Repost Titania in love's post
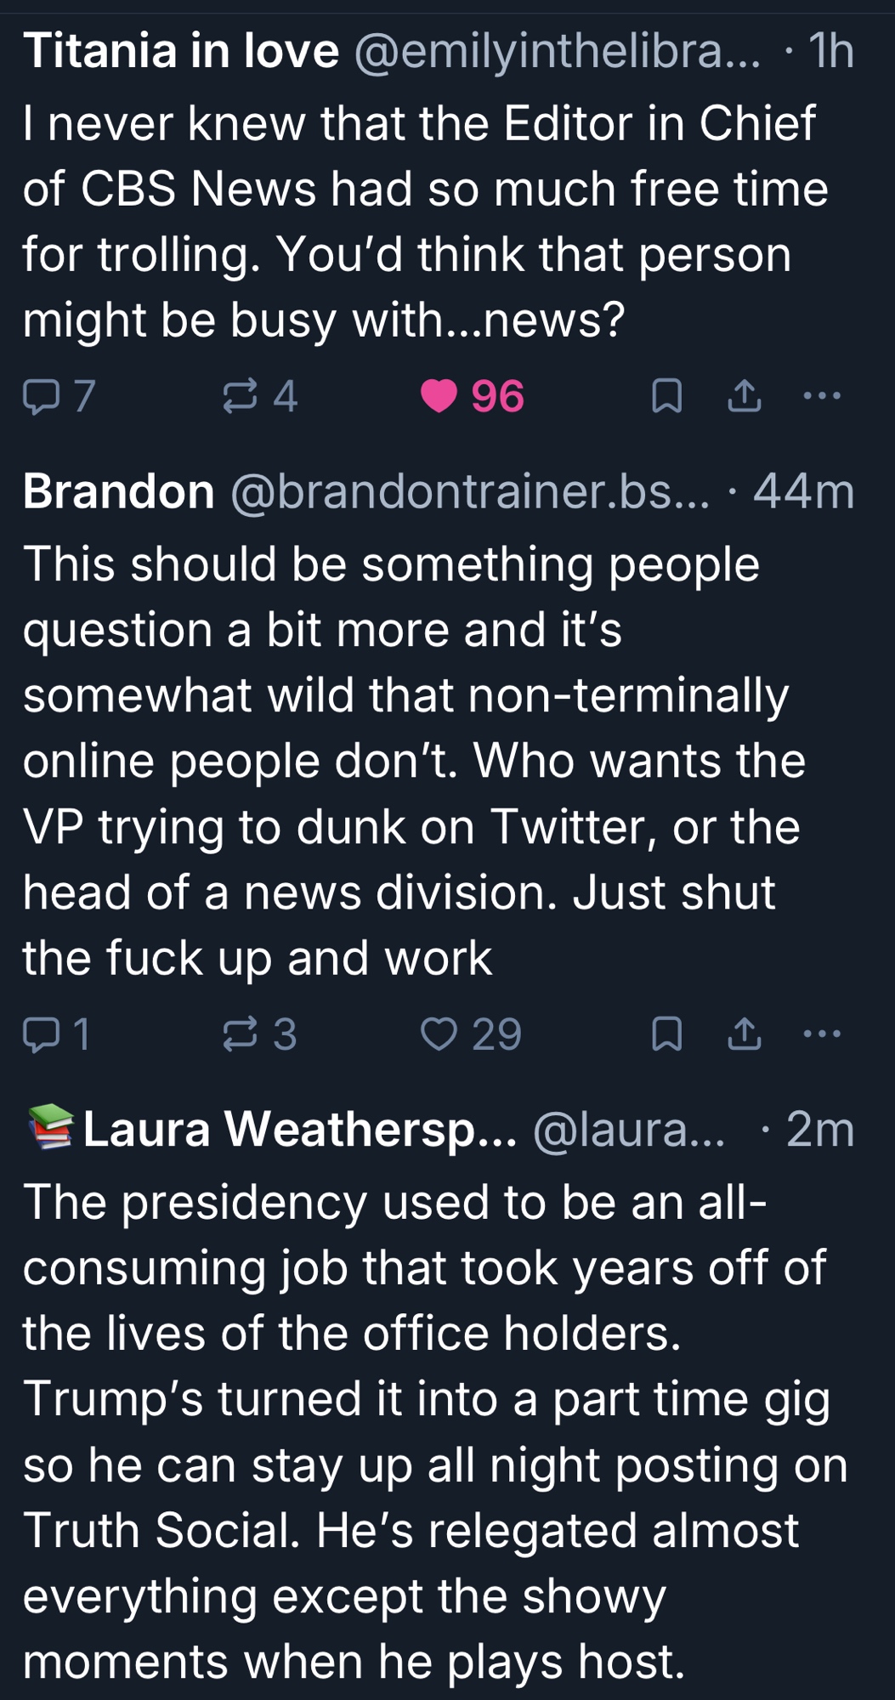Viewport: 895px width, 1700px height. [x=240, y=396]
